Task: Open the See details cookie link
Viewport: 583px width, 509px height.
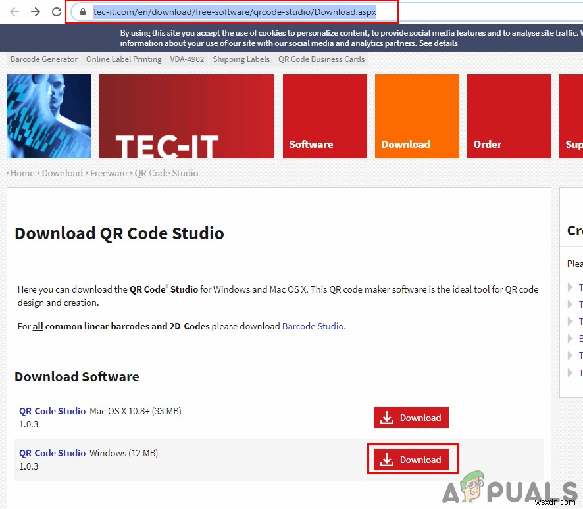Action: pyautogui.click(x=438, y=43)
